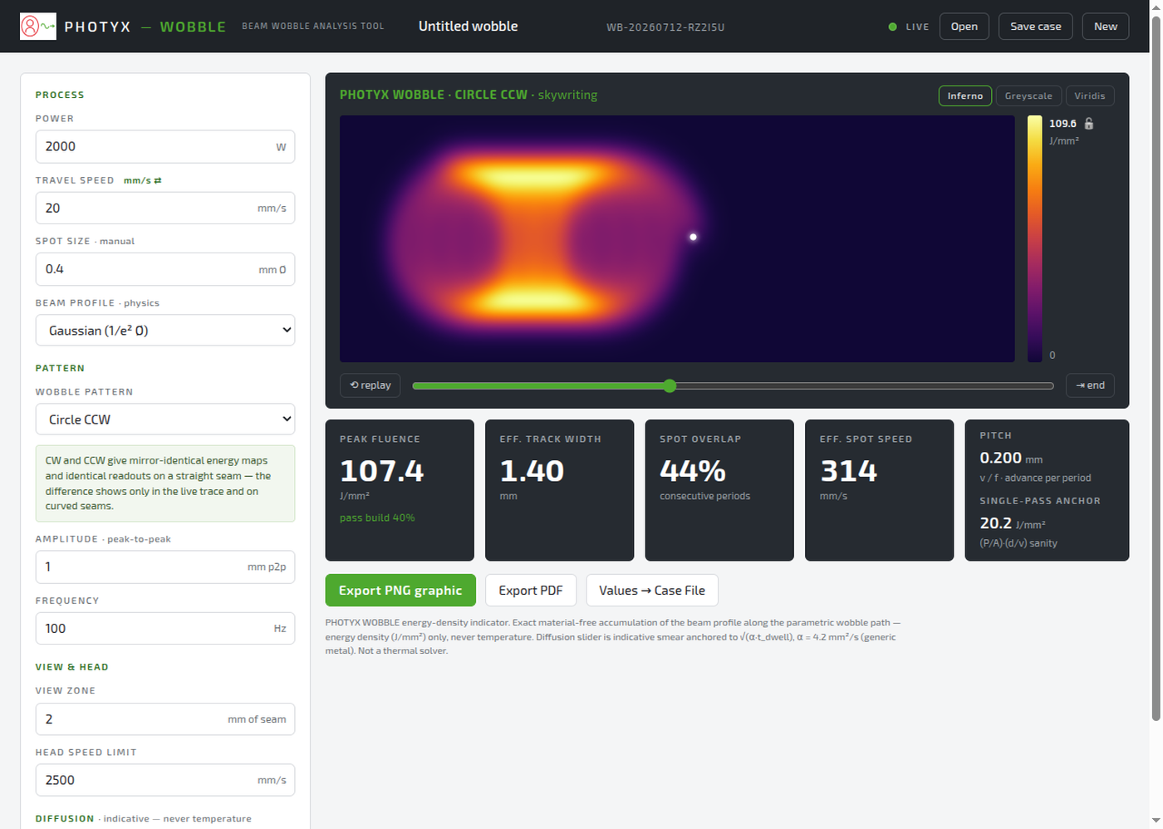The width and height of the screenshot is (1163, 829).
Task: Save the case with Save case button
Action: (x=1035, y=27)
